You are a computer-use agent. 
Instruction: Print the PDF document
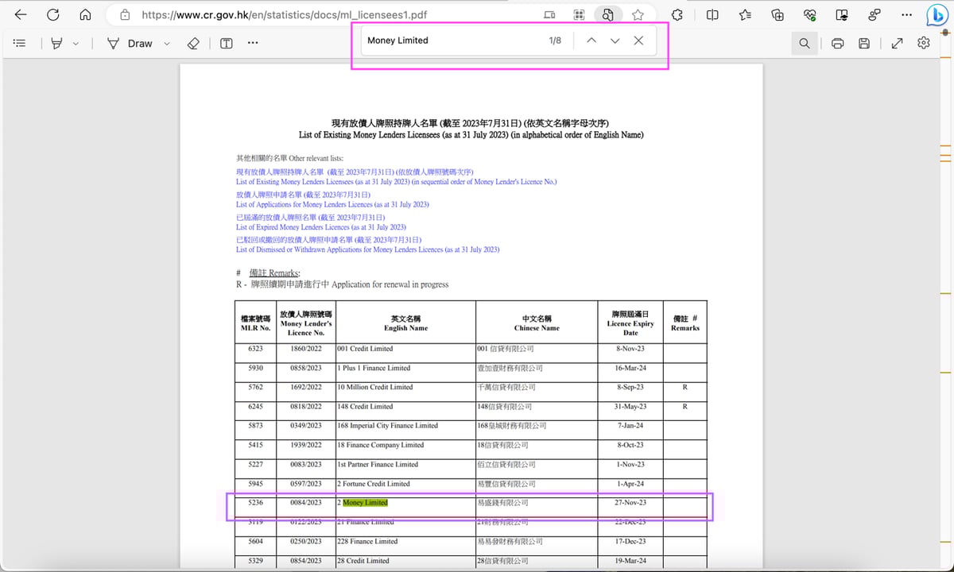pos(837,44)
